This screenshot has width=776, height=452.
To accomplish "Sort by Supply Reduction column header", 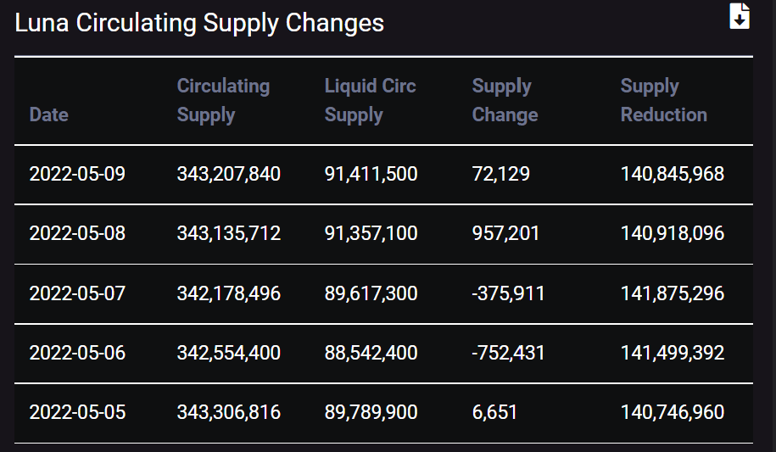I will [x=663, y=100].
